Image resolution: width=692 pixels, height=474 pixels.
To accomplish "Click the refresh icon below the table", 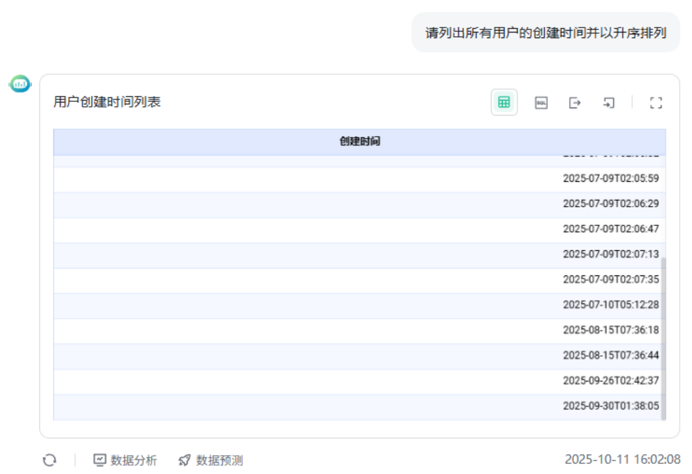I will point(49,460).
